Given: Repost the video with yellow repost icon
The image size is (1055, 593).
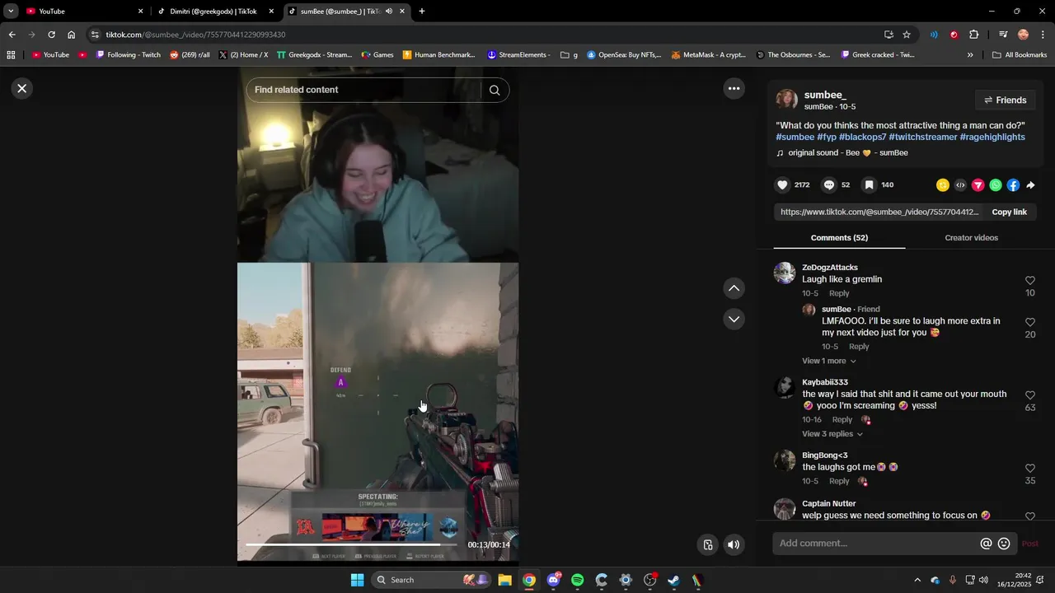Looking at the screenshot, I should click(x=943, y=185).
